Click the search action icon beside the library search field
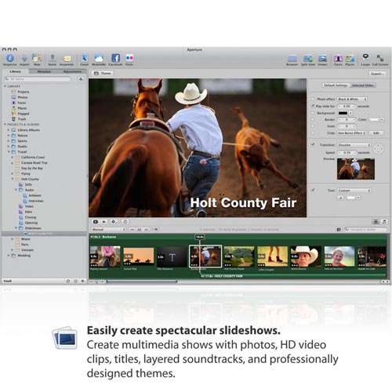Screen dimensions: 392x392 (82, 78)
